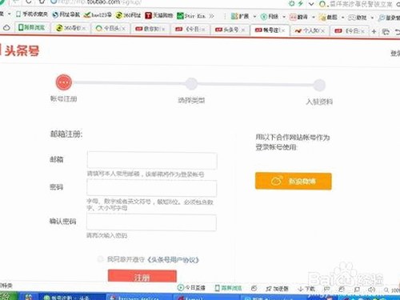
Task: Click the 邮箱 email input field
Action: 152,160
